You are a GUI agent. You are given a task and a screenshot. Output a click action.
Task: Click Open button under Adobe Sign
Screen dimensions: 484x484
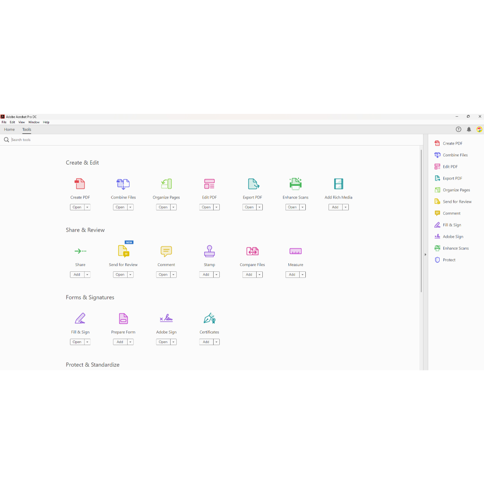pos(163,342)
